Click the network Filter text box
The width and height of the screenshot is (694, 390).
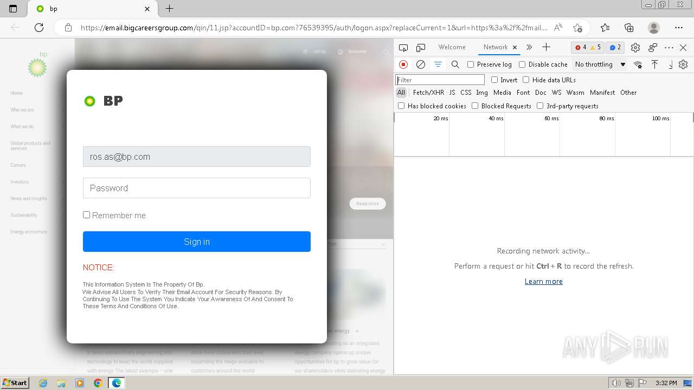[x=440, y=80]
